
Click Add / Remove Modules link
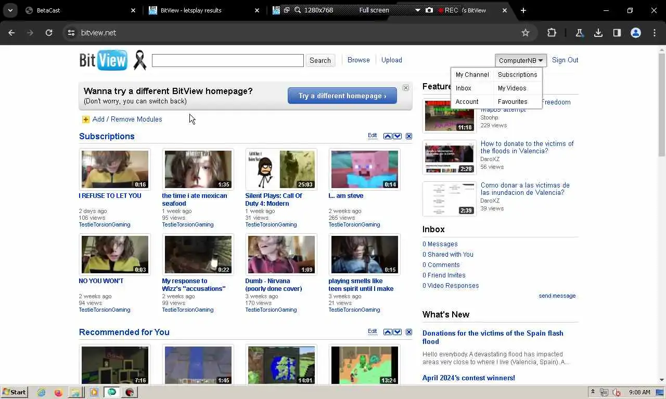pyautogui.click(x=127, y=119)
